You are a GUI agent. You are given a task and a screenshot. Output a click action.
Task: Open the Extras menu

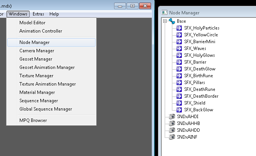tap(38, 14)
